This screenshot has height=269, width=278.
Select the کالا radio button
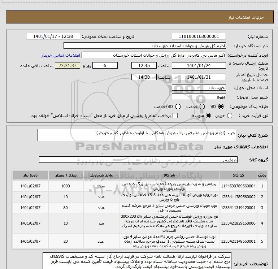221,107
